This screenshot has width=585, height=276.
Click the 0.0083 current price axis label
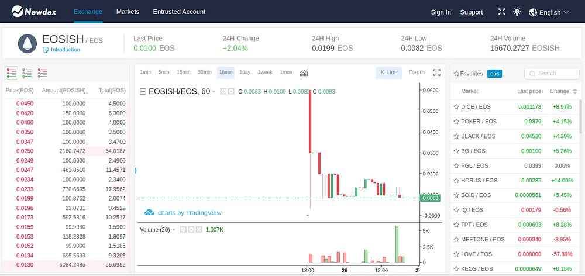coord(430,198)
